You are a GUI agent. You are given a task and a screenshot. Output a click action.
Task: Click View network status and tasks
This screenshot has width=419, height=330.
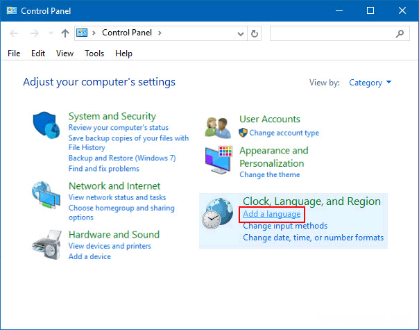pos(117,197)
